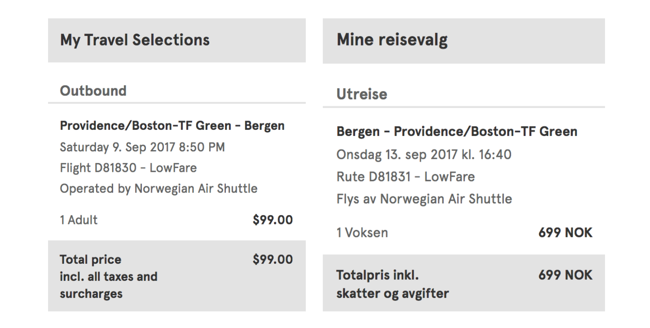The width and height of the screenshot is (650, 328).
Task: Click the Onsdag 13. sep 2017 departure time
Action: point(424,154)
